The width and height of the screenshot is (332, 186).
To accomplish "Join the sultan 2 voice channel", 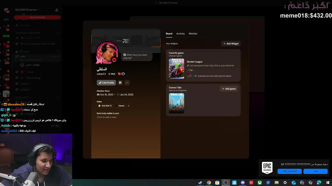I will point(38,90).
